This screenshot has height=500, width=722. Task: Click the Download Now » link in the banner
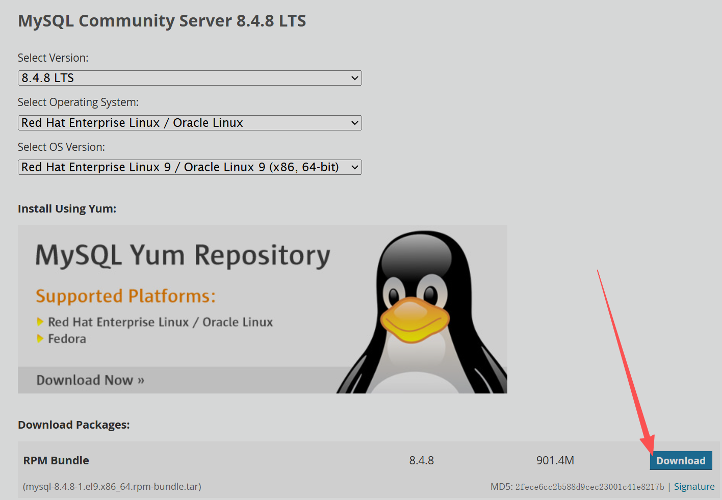point(90,380)
